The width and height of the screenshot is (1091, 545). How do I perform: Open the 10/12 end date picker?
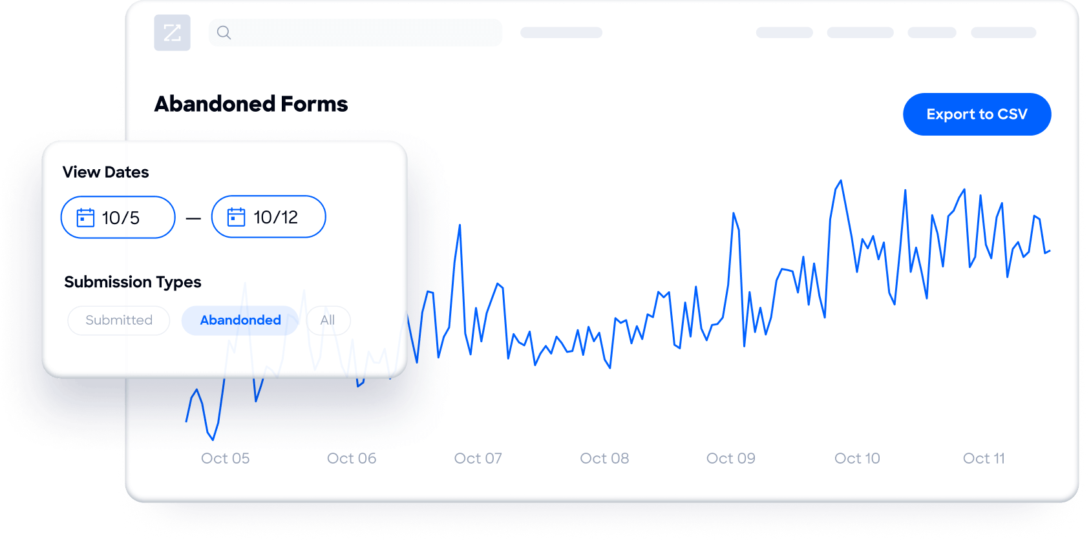(269, 217)
